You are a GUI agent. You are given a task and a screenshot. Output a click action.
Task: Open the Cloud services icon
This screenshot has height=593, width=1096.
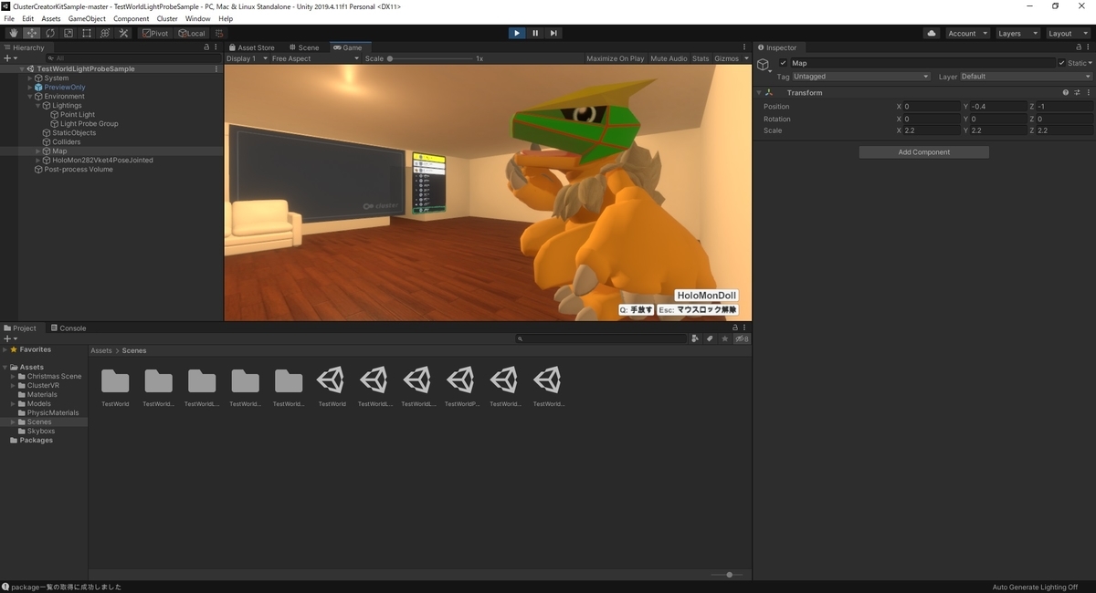point(932,33)
